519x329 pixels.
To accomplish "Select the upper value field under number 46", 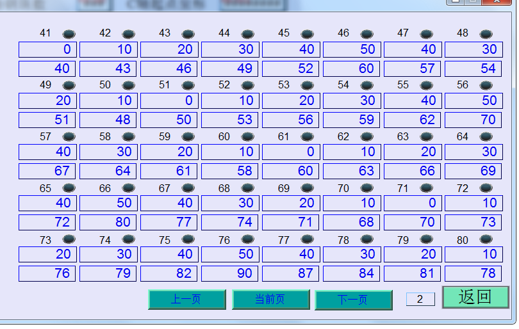I will pos(352,49).
